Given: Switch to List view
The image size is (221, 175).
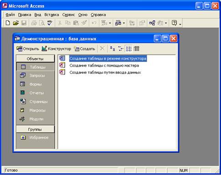Looking at the screenshot, I should [x=129, y=49].
